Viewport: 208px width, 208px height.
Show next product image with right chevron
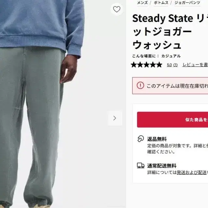pos(115,118)
